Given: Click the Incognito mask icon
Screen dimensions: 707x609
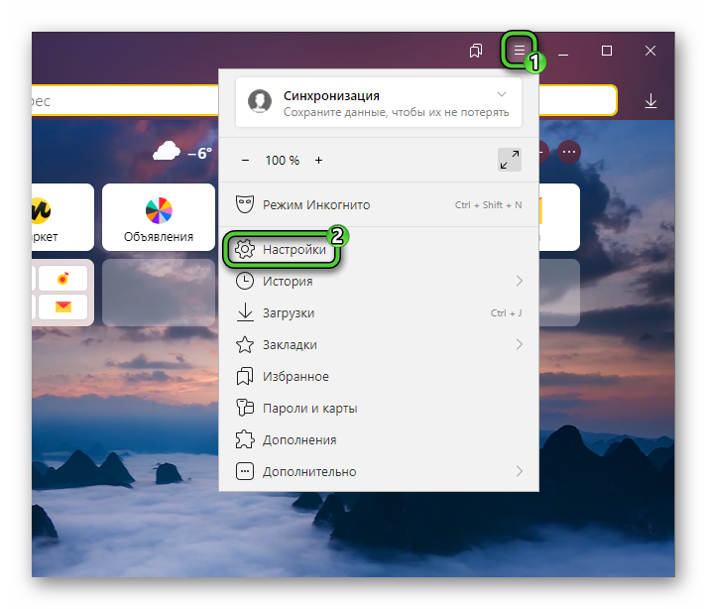Looking at the screenshot, I should [245, 204].
